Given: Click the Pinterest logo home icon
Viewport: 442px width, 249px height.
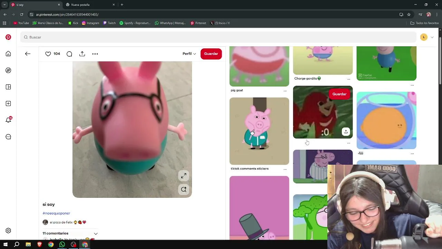Looking at the screenshot, I should click(8, 37).
